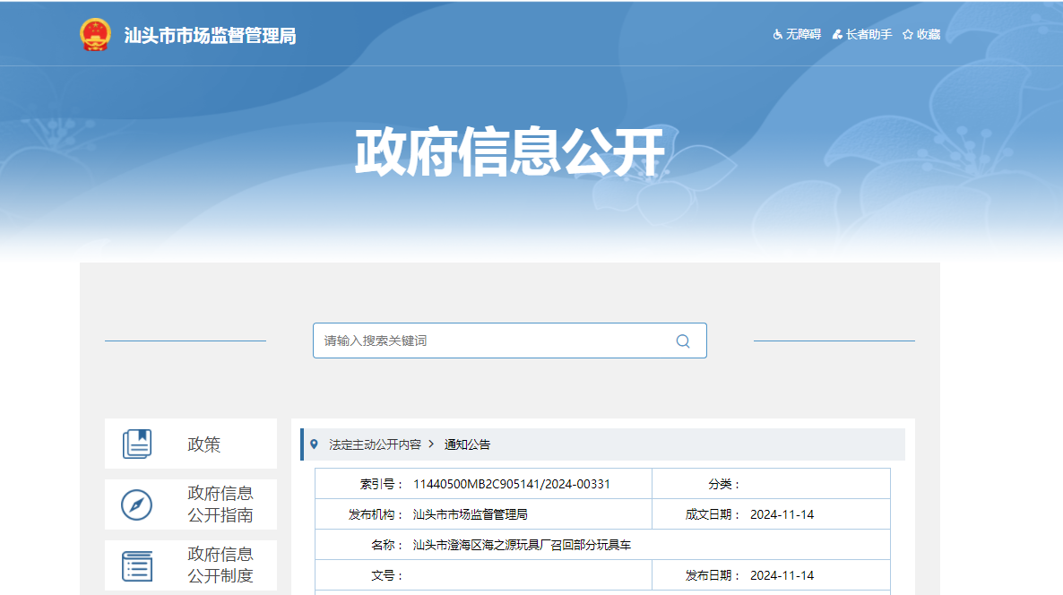
Task: Click the 汕头市市场监督管理局 site title
Action: tap(210, 36)
